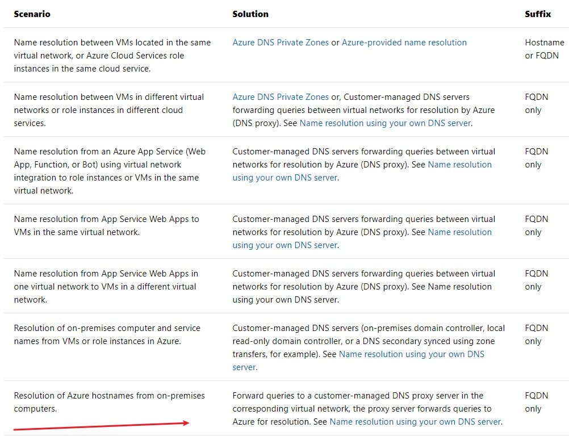Select the 'Hostname or FQDN' suffix cell
Image resolution: width=569 pixels, height=436 pixels.
pos(544,49)
